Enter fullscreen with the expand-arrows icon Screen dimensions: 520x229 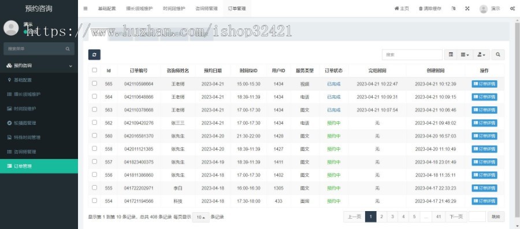tap(467, 9)
